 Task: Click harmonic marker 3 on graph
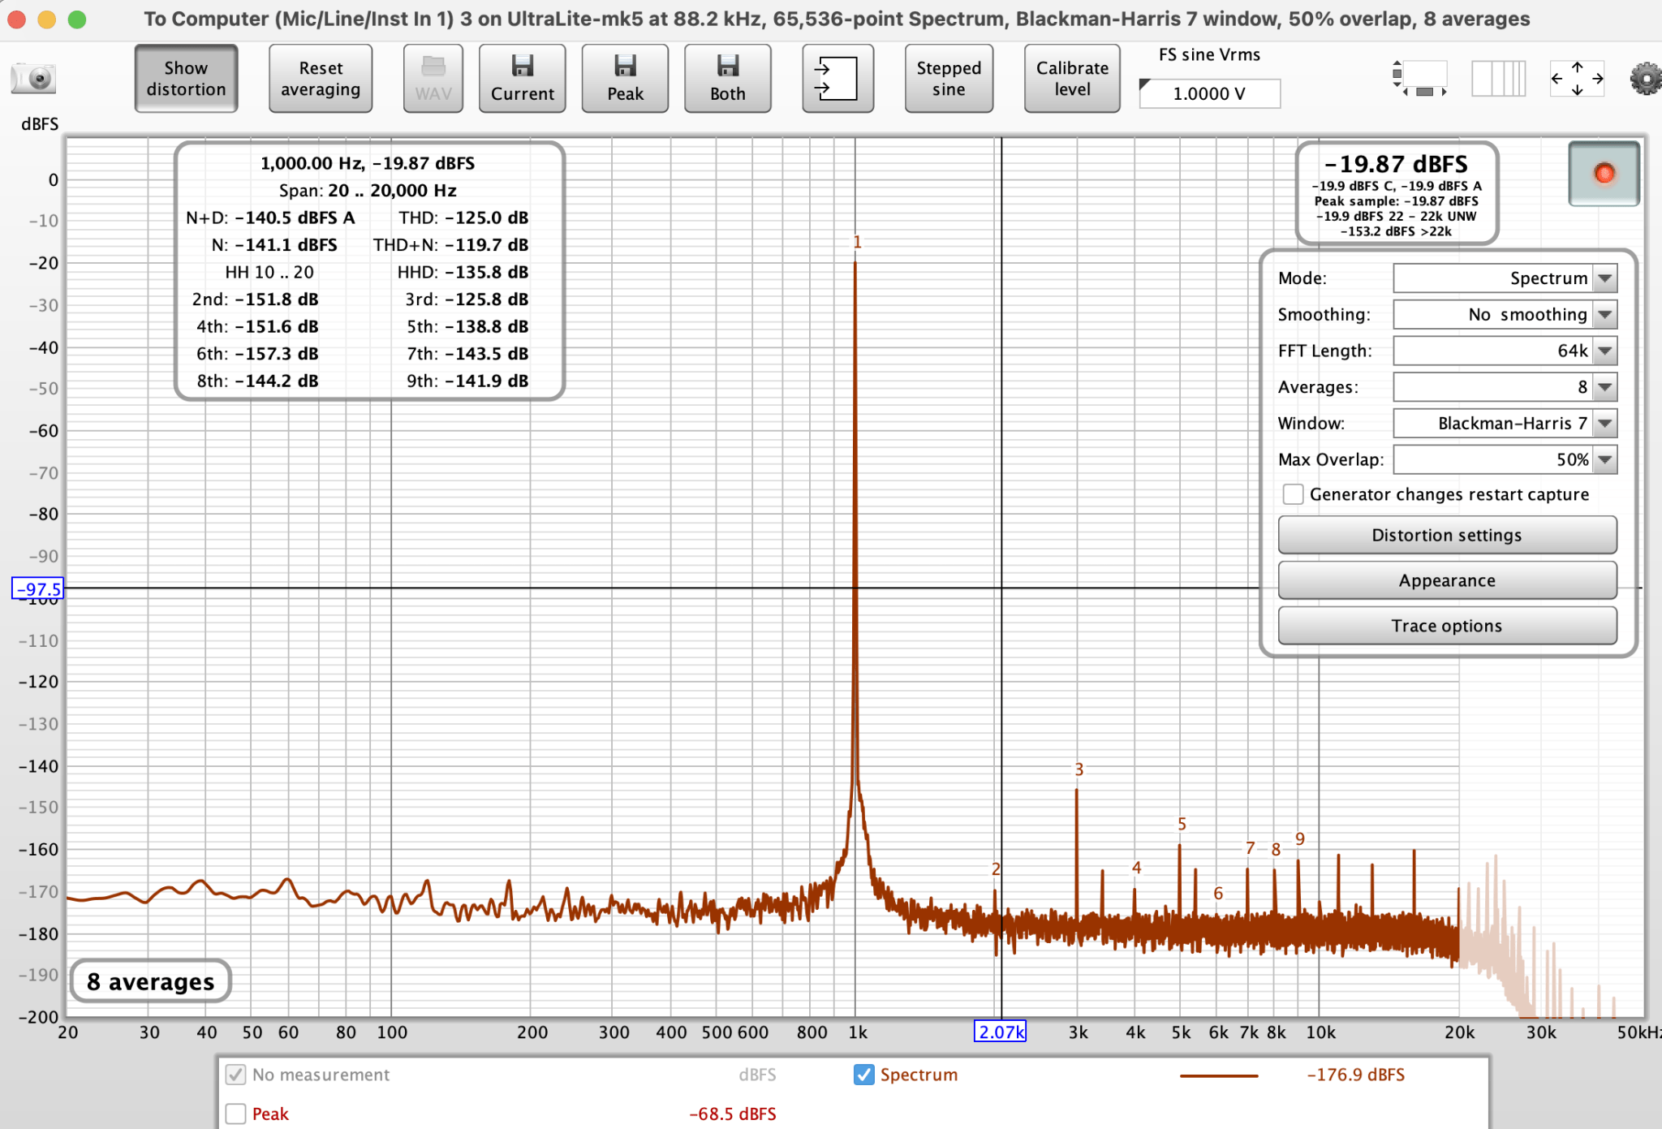(x=1079, y=769)
